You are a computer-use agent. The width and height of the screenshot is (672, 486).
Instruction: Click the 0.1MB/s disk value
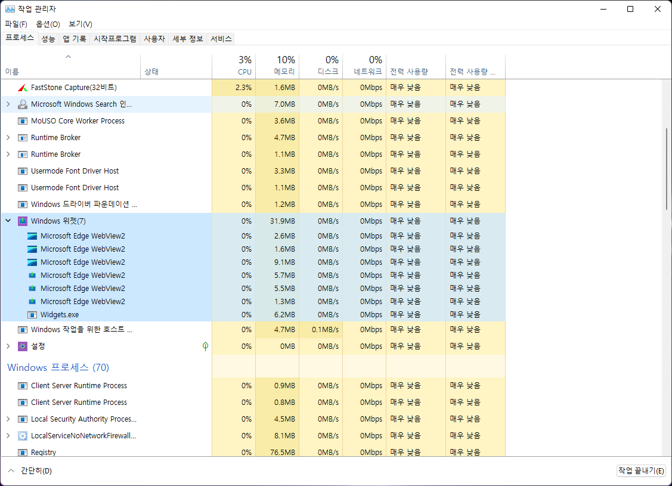coord(326,330)
